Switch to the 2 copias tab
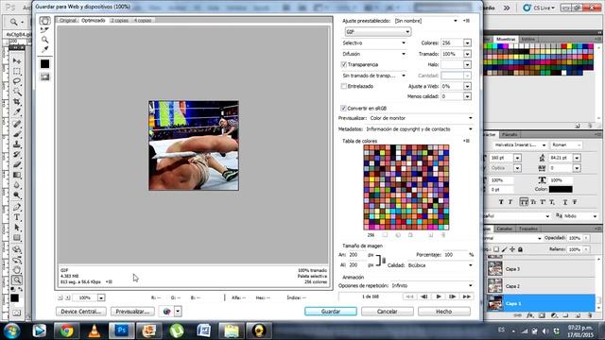Screen dimensions: 605x340 120,21
